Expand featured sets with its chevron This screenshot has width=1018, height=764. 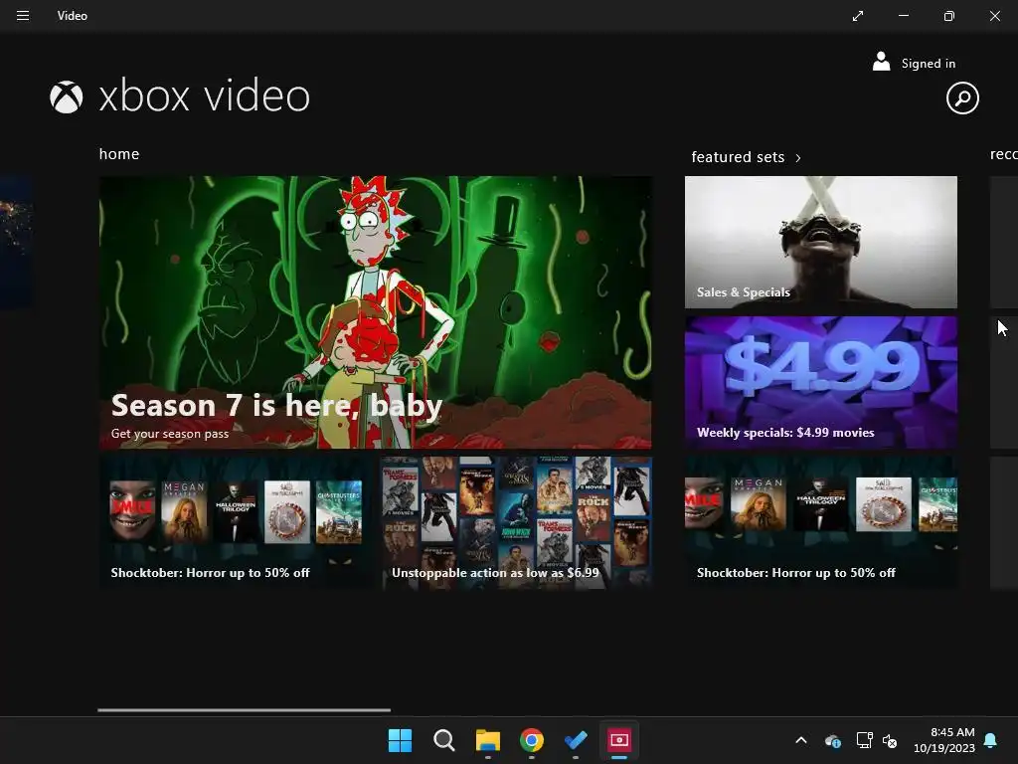tap(798, 158)
